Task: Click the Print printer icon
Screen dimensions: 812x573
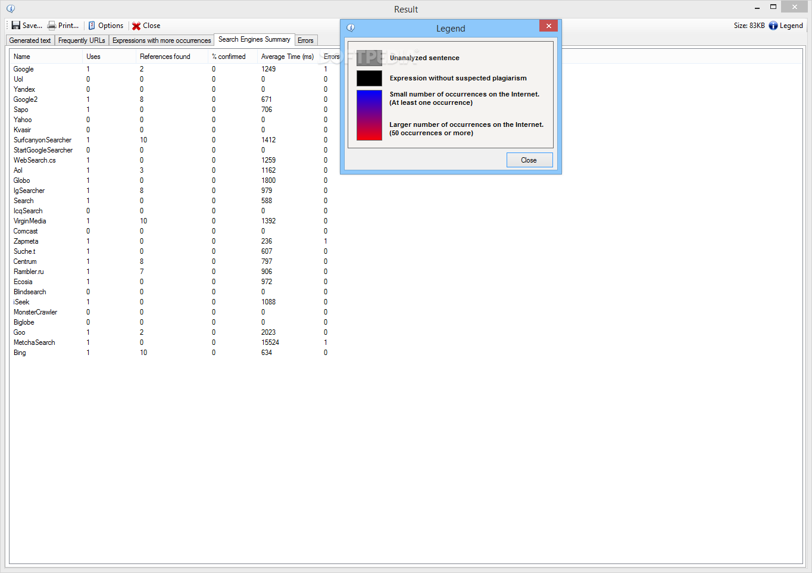Action: [x=52, y=26]
